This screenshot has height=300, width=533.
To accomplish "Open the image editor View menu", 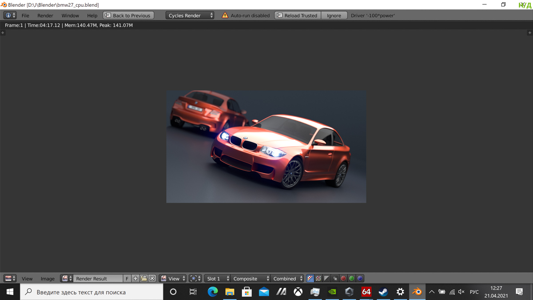I will [27, 279].
